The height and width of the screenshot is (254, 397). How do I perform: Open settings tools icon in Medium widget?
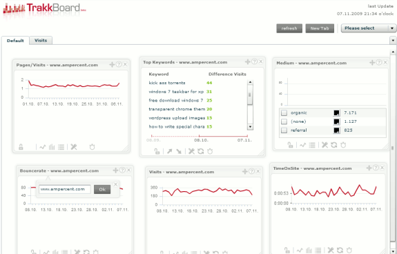coord(325,145)
